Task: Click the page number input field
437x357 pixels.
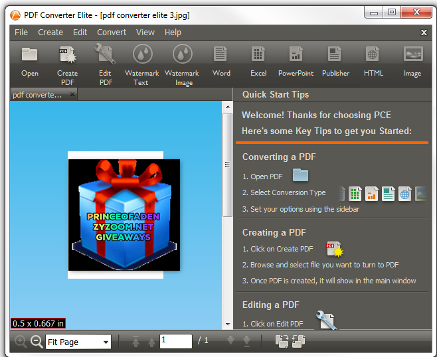Action: [176, 341]
